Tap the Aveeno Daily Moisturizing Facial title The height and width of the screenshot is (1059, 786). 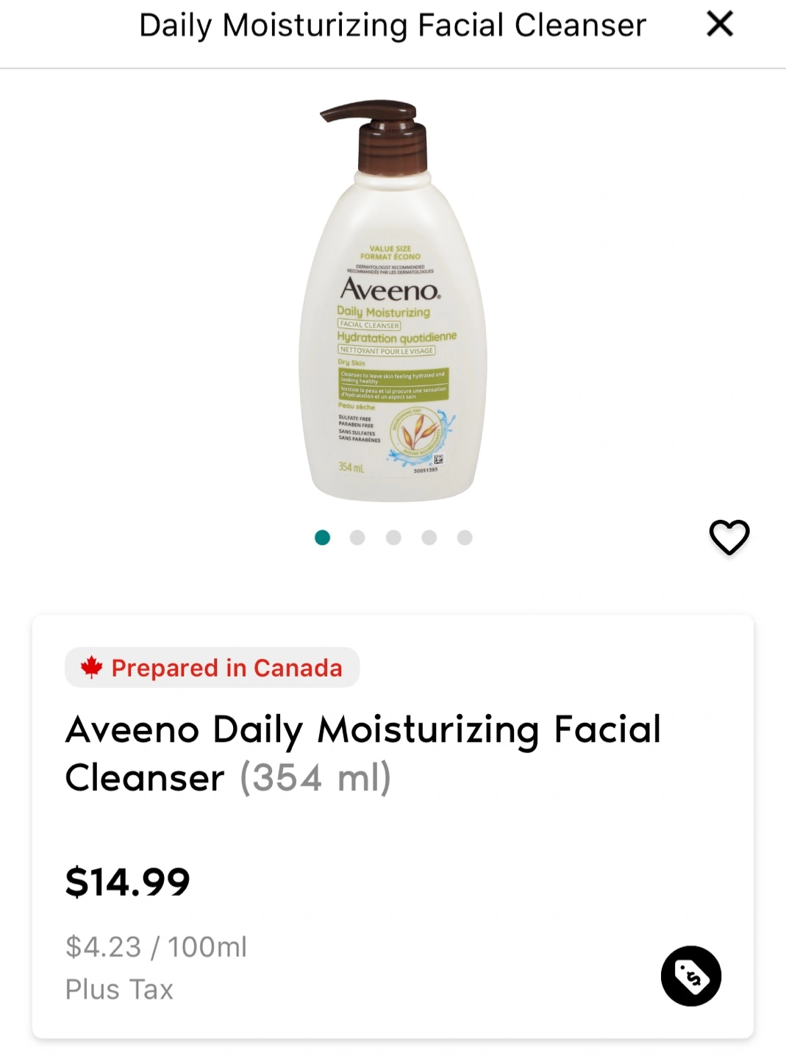point(363,730)
